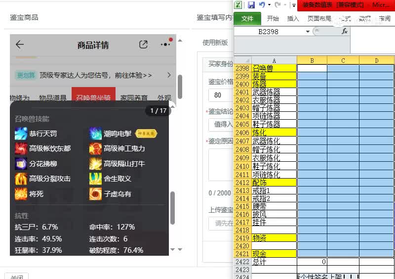Click the back arrow in 商品详情 header
Viewport: 395px width, 279px height.
click(20, 45)
